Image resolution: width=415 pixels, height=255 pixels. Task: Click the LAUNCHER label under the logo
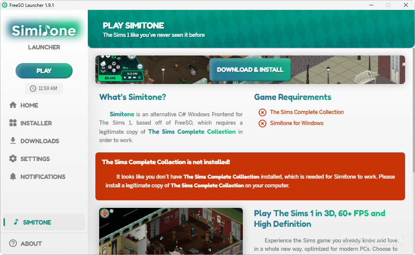pyautogui.click(x=44, y=47)
